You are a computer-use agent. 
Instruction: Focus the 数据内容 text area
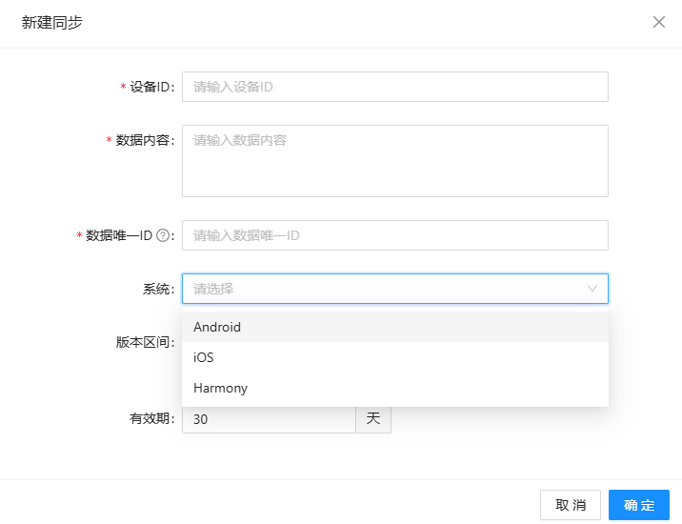(395, 161)
